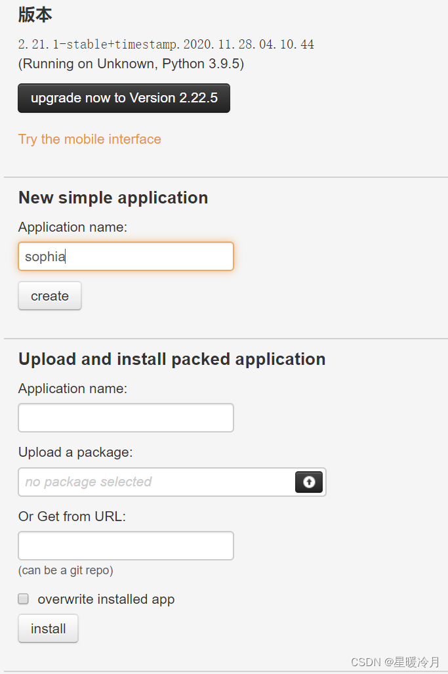This screenshot has height=674, width=448.
Task: Click the Running on Unknown, Python 3.9.5 text
Action: tap(131, 64)
